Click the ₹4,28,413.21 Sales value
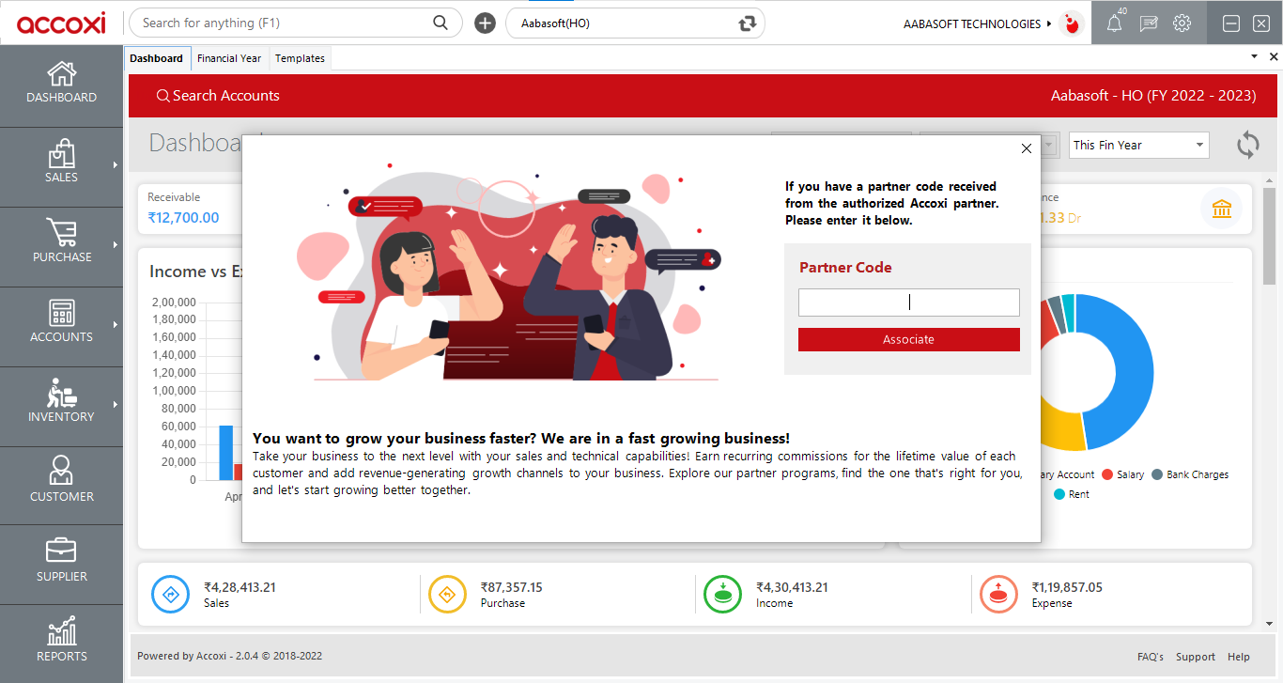The width and height of the screenshot is (1283, 683). 240,587
